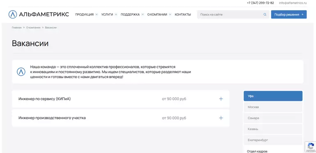Open the Поддержка dropdown arrow
Screen dimensions: 316x153
click(143, 14)
